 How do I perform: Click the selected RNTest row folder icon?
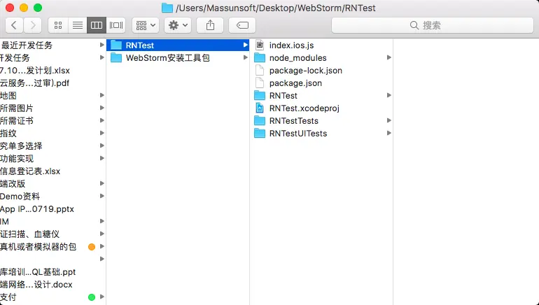pos(116,45)
